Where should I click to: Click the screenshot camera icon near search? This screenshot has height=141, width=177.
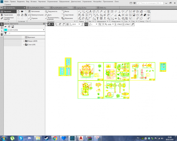tap(134, 3)
